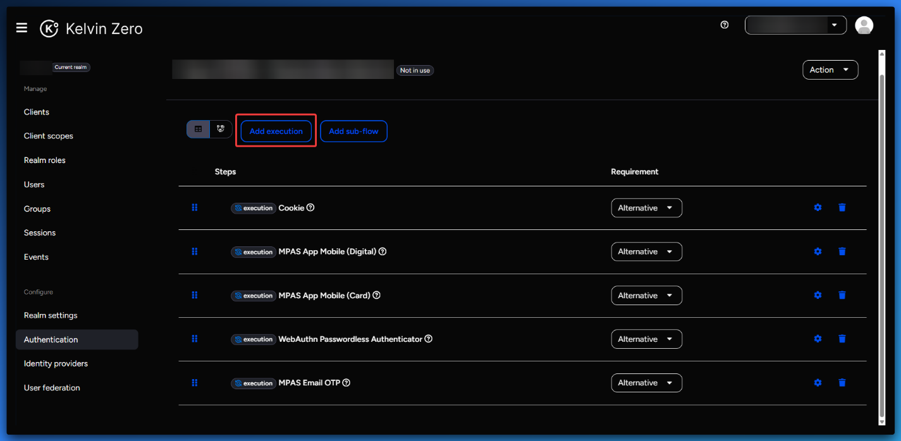Open the realm selector dropdown in header
901x441 pixels.
pyautogui.click(x=795, y=25)
